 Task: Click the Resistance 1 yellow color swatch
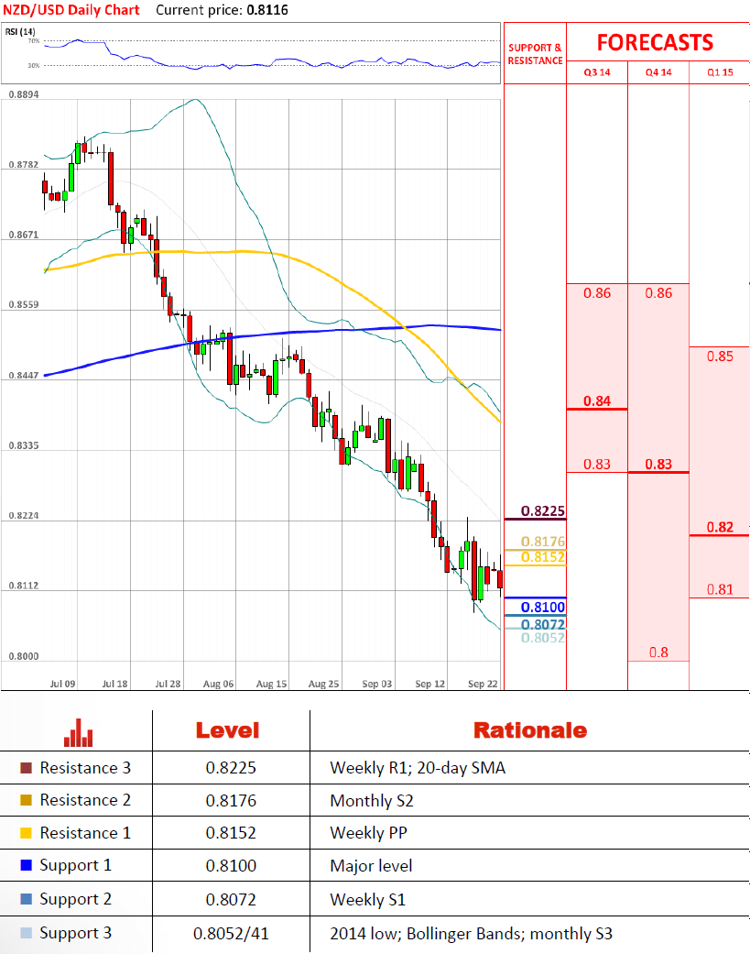pyautogui.click(x=26, y=833)
